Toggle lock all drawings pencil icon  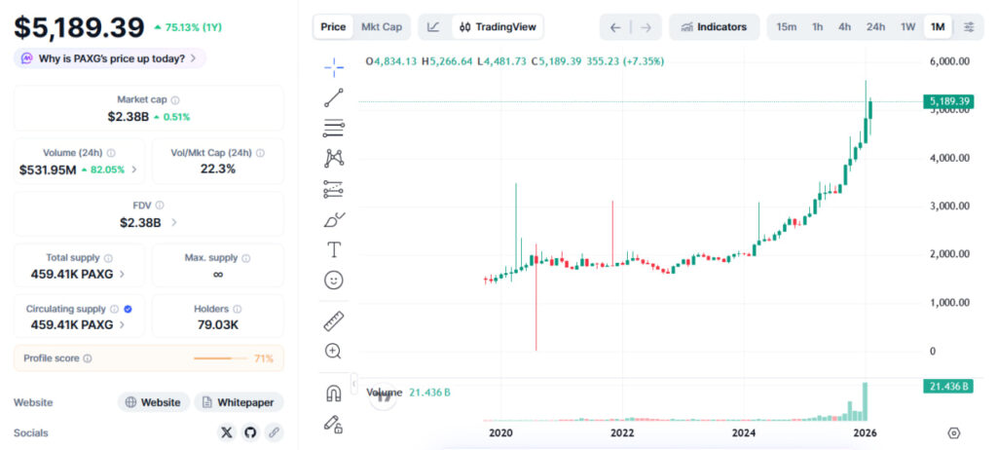[333, 424]
